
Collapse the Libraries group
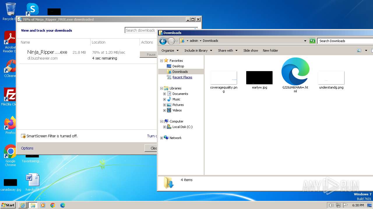coord(161,88)
